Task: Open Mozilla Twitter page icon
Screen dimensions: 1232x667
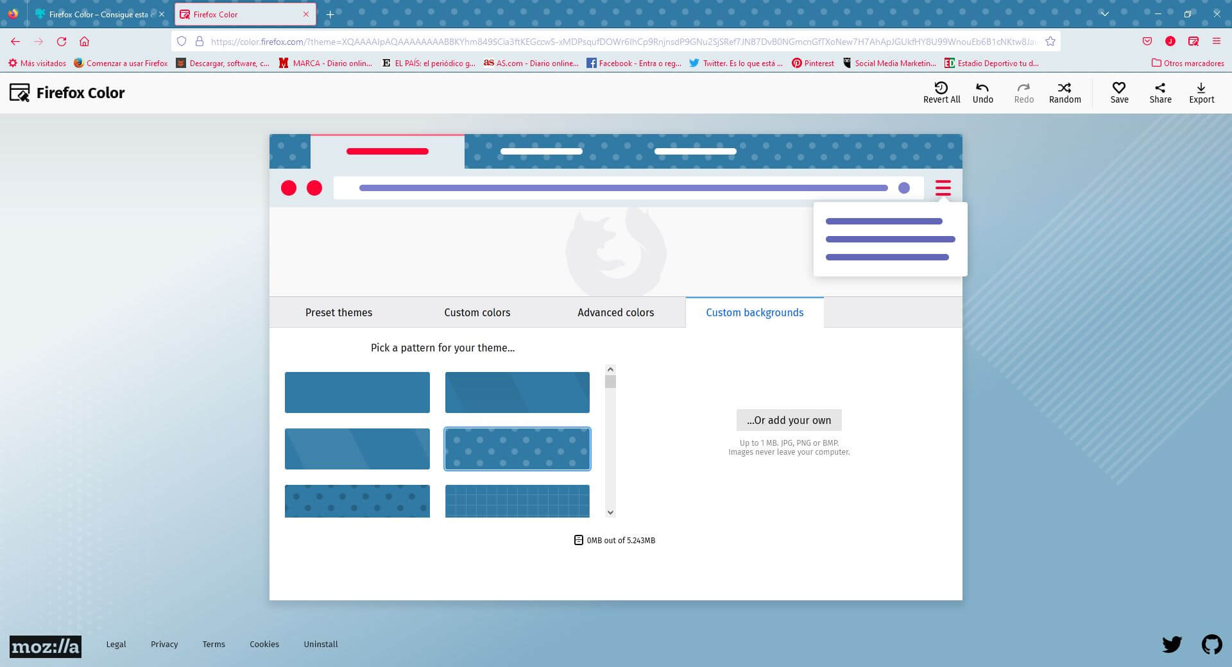Action: [1172, 645]
